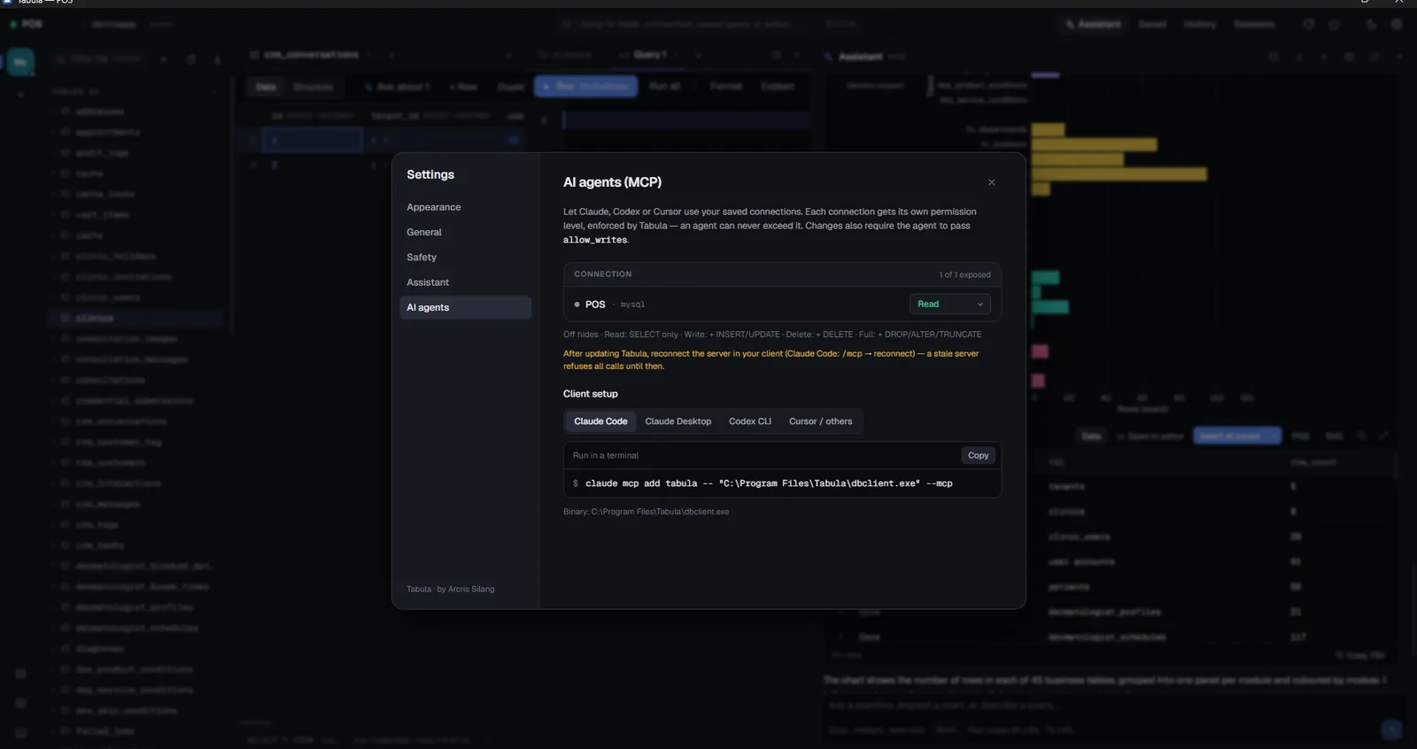Click the '1 of 1 exposed' count
Viewport: 1417px width, 749px height.
(x=965, y=274)
